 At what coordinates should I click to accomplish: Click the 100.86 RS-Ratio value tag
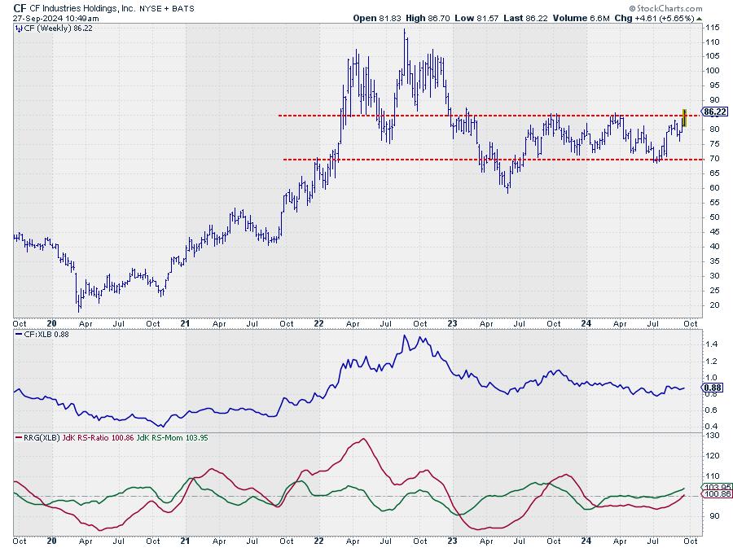point(715,494)
